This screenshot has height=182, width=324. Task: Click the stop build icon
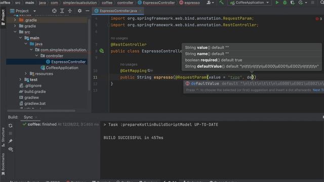click(11, 133)
